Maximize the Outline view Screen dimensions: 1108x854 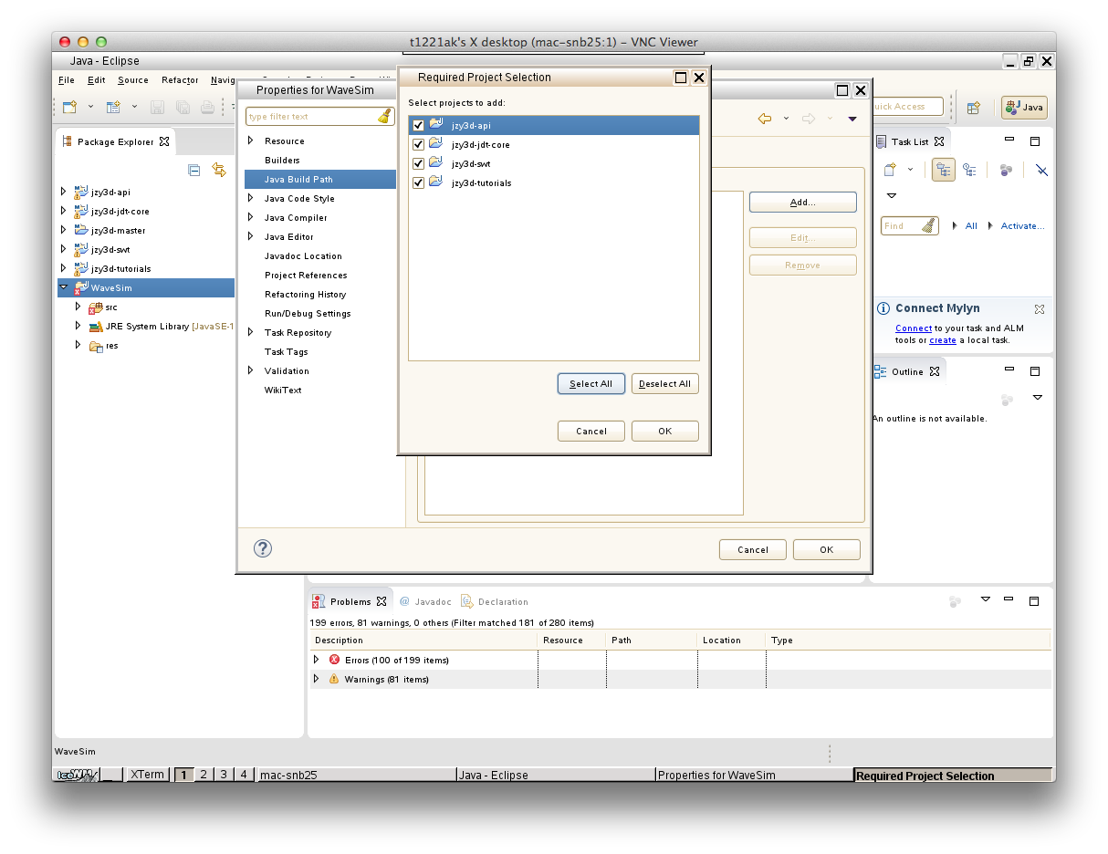coord(1035,371)
